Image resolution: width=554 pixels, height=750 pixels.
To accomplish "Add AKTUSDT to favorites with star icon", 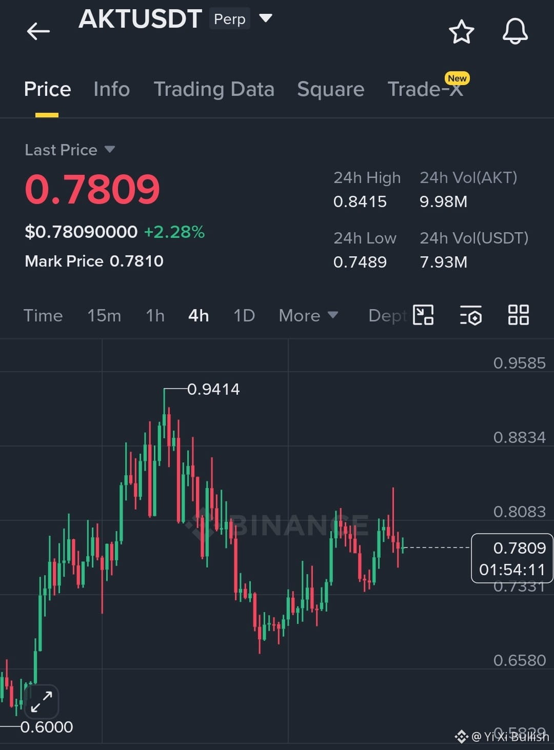I will point(461,32).
